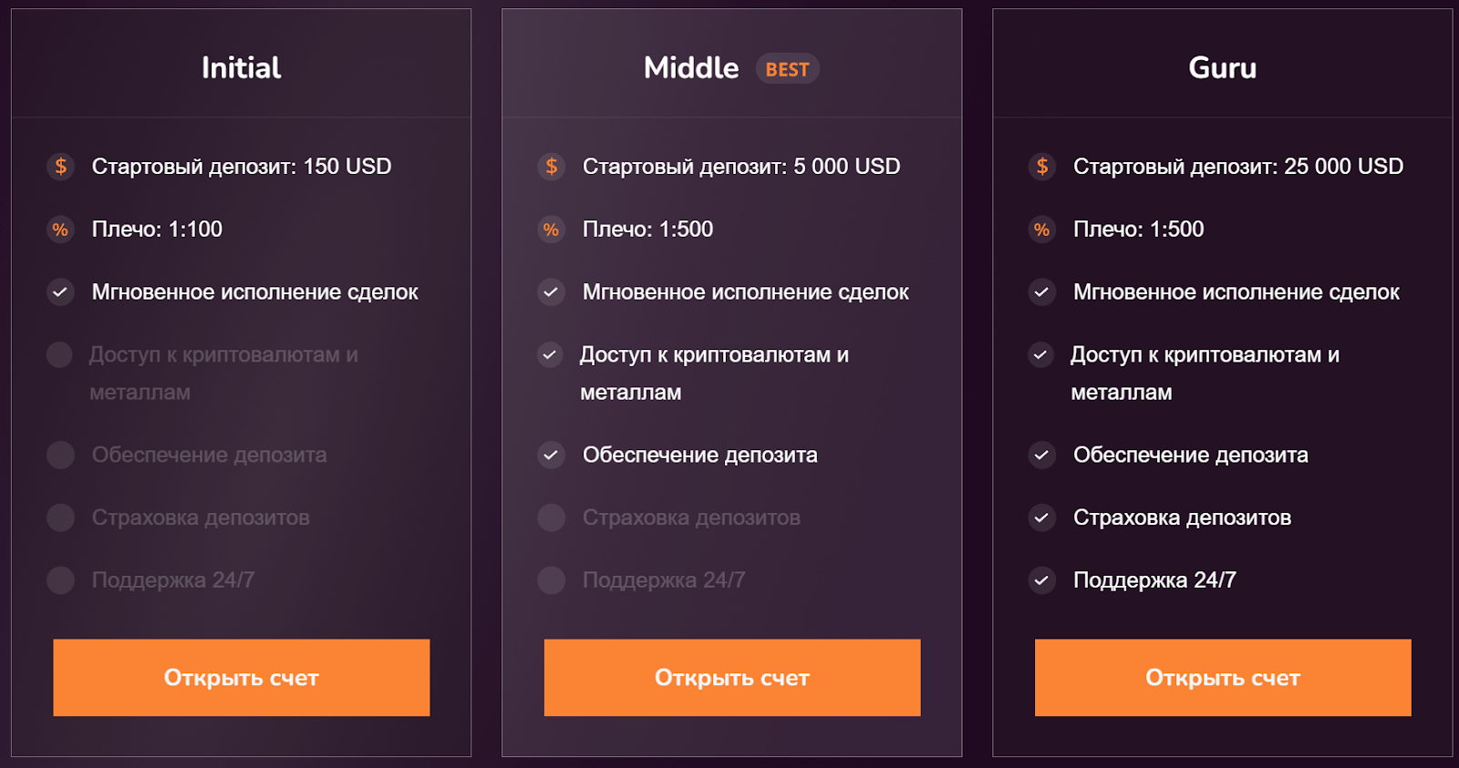Click the checkmark beside Middle's Обеспечение депозита
Image resolution: width=1459 pixels, height=768 pixels.
click(x=552, y=455)
